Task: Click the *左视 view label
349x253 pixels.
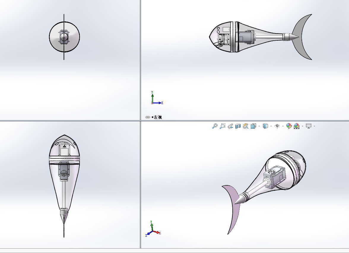Action: click(x=157, y=117)
